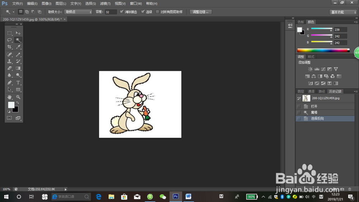Select the Eraser tool

tap(10, 68)
